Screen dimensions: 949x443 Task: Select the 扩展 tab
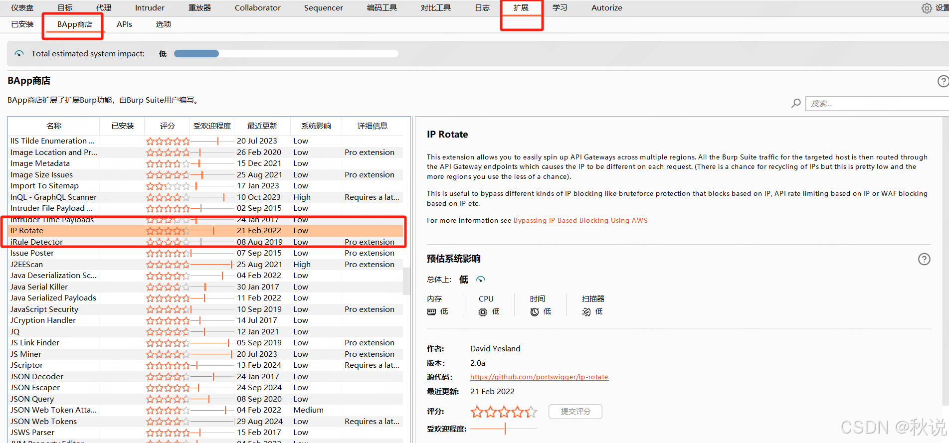(x=521, y=8)
